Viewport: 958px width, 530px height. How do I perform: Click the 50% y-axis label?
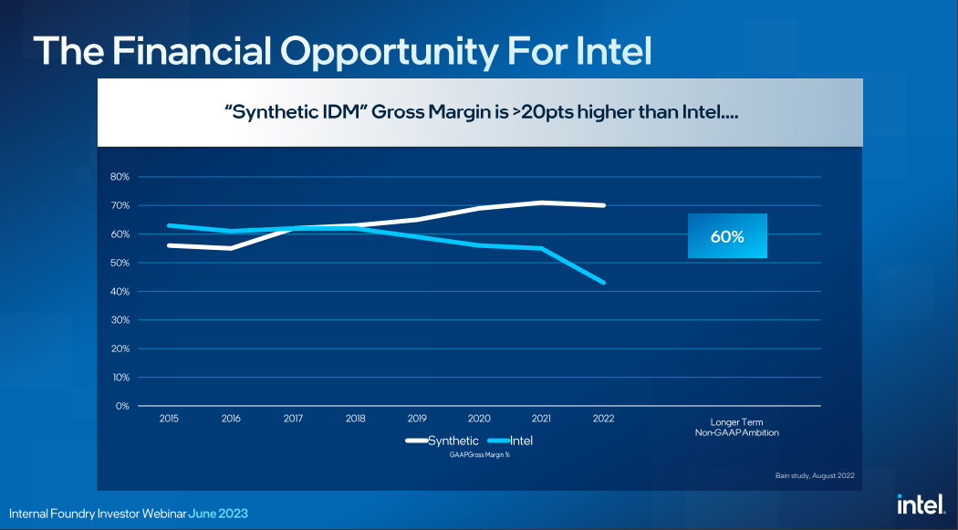(120, 263)
